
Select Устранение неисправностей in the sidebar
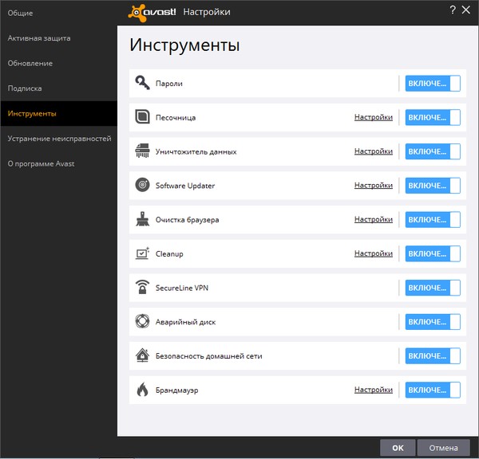point(58,139)
